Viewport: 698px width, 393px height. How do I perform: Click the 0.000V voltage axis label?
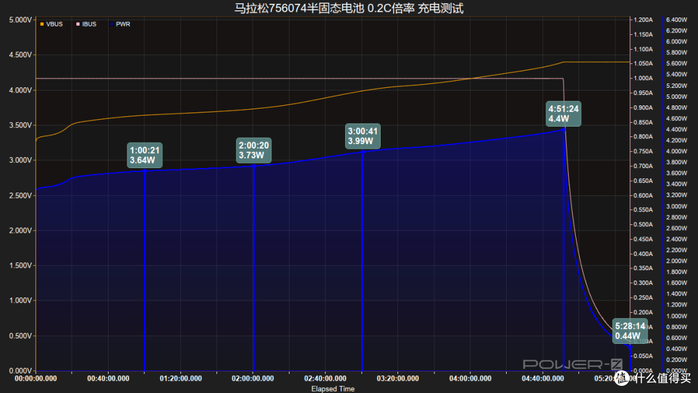pyautogui.click(x=21, y=371)
